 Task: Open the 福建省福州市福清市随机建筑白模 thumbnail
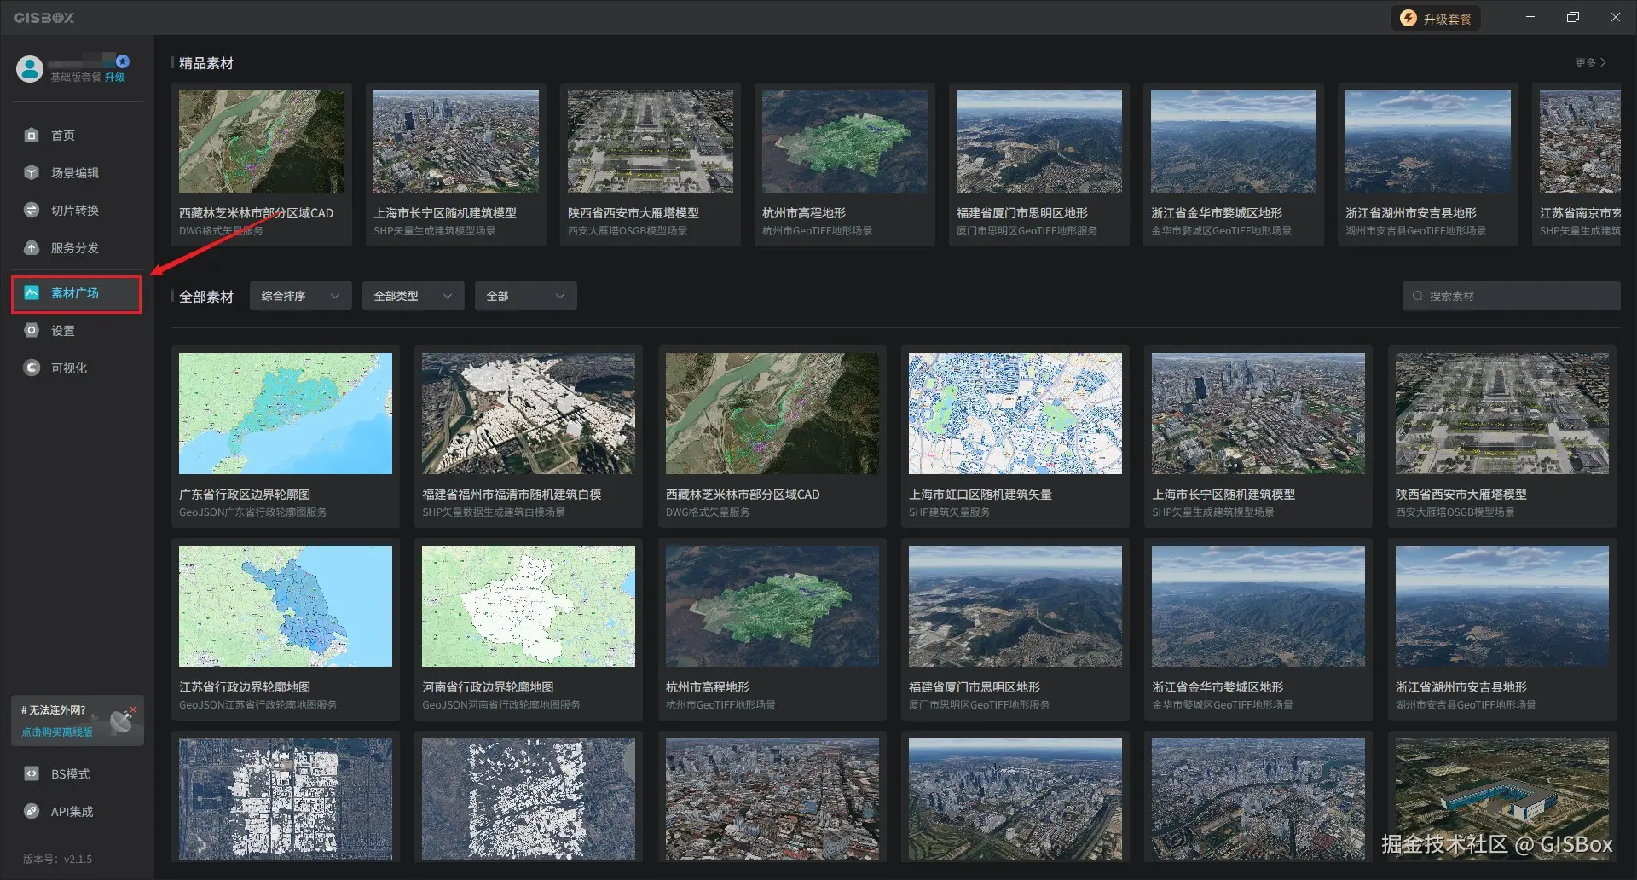tap(529, 414)
